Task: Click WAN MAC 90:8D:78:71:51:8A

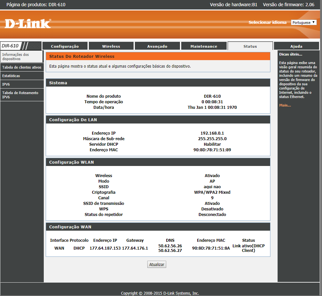Action: pyautogui.click(x=211, y=248)
